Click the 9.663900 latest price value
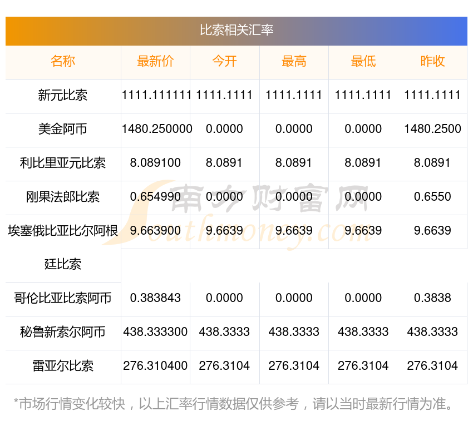 155,231
